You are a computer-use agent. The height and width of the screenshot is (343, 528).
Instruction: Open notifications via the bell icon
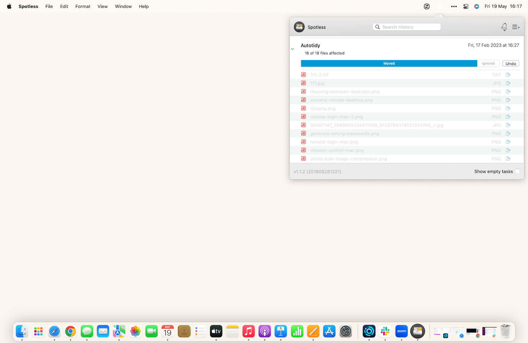[x=504, y=27]
